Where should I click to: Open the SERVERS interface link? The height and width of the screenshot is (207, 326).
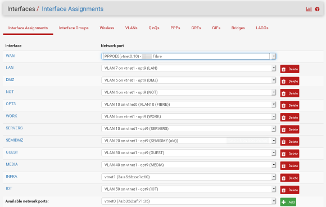point(14,128)
